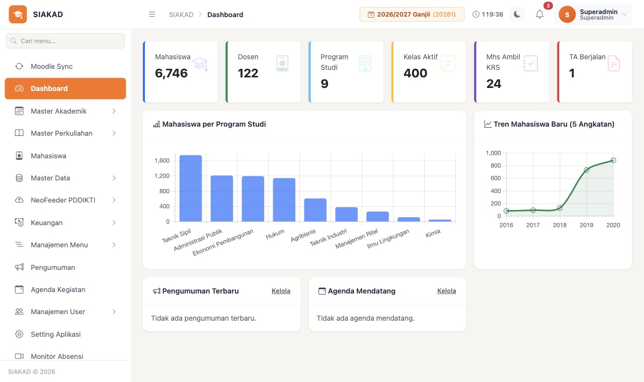Toggle the sidebar hamburger menu icon
Screen dimensions: 644x382
(x=152, y=15)
